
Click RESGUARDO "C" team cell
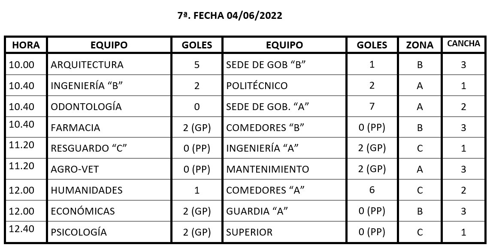109,148
